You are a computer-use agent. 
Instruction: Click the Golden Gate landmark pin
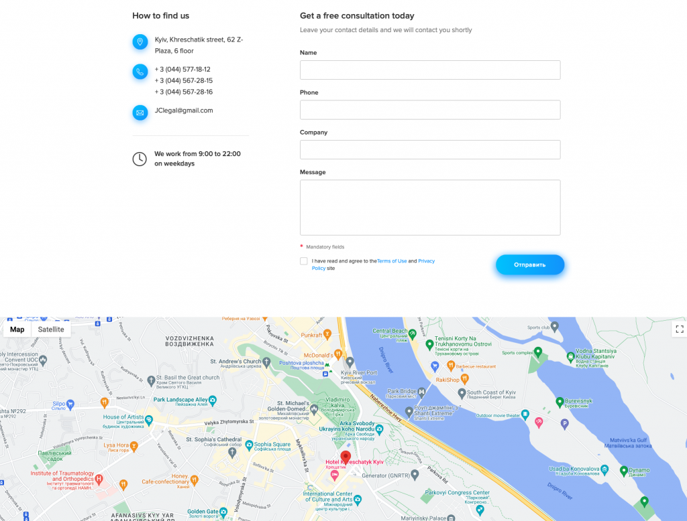pos(223,512)
